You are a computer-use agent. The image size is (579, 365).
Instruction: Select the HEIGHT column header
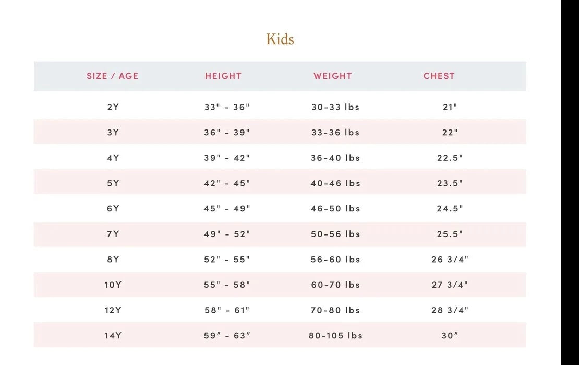point(223,76)
